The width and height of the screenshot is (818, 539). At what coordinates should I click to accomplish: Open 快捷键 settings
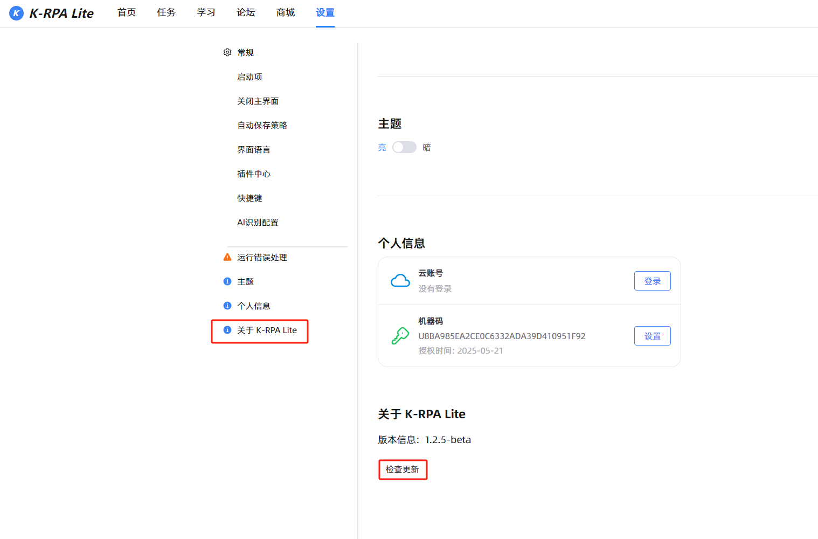pyautogui.click(x=249, y=198)
